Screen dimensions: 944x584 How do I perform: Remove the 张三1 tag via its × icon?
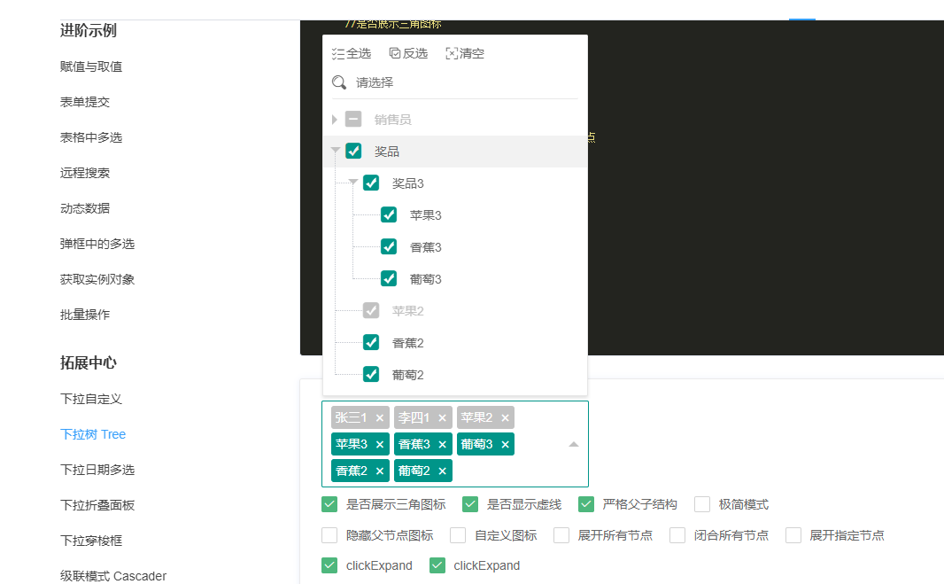[379, 417]
